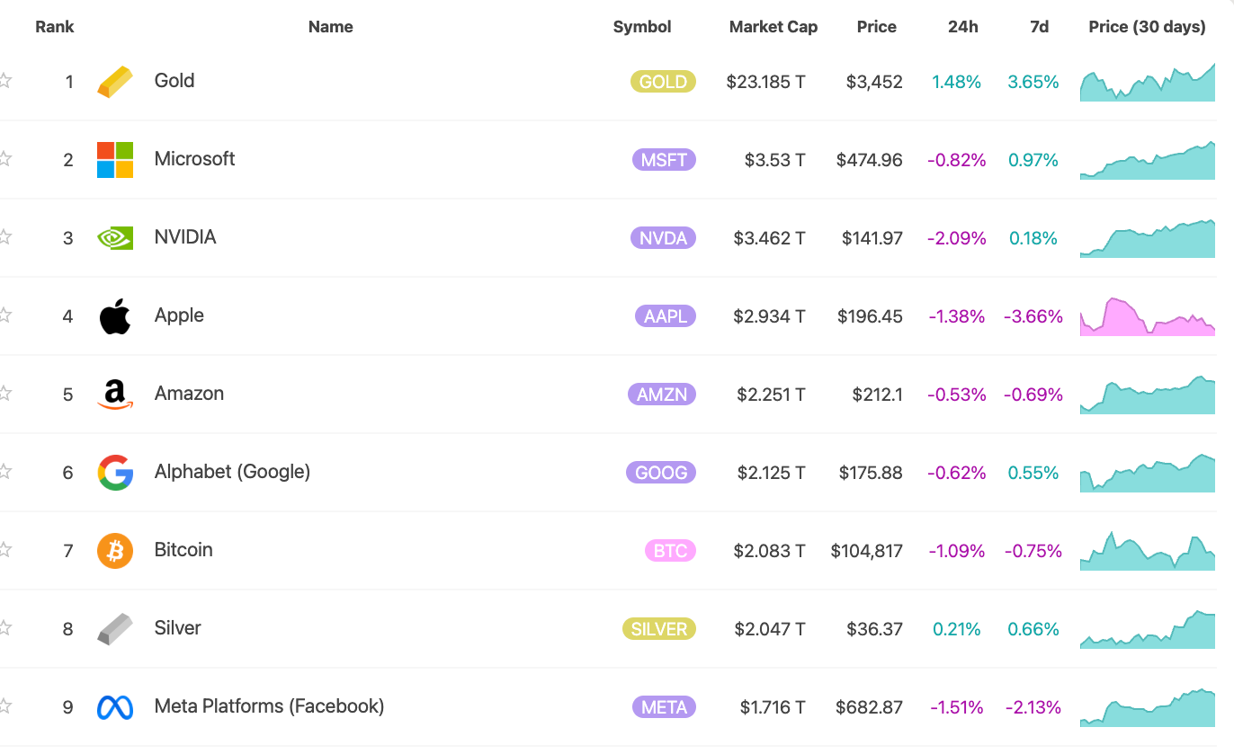The width and height of the screenshot is (1234, 754).
Task: Click the Meta logo icon
Action: point(115,707)
